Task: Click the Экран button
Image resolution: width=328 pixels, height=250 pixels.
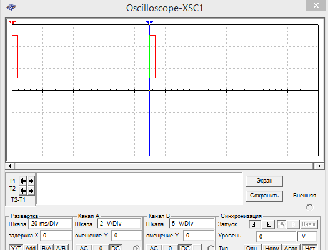Action: (264, 181)
